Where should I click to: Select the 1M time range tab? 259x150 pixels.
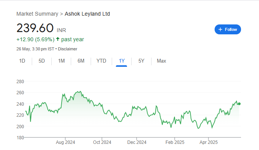point(61,61)
